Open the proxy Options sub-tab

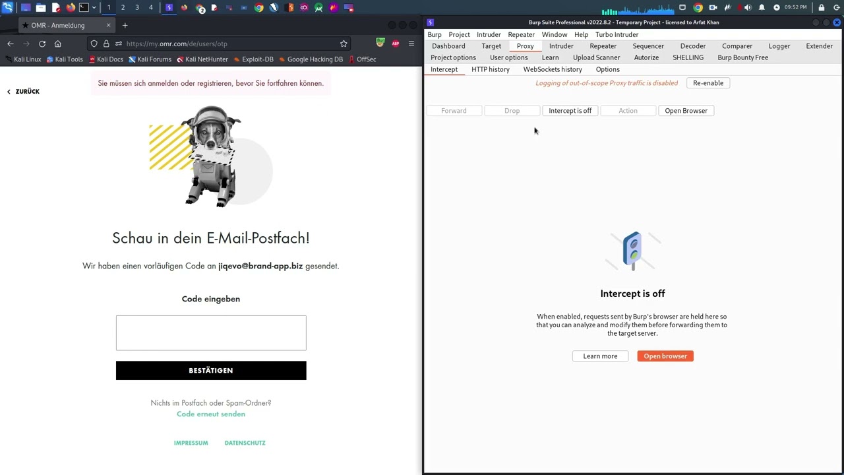point(607,69)
